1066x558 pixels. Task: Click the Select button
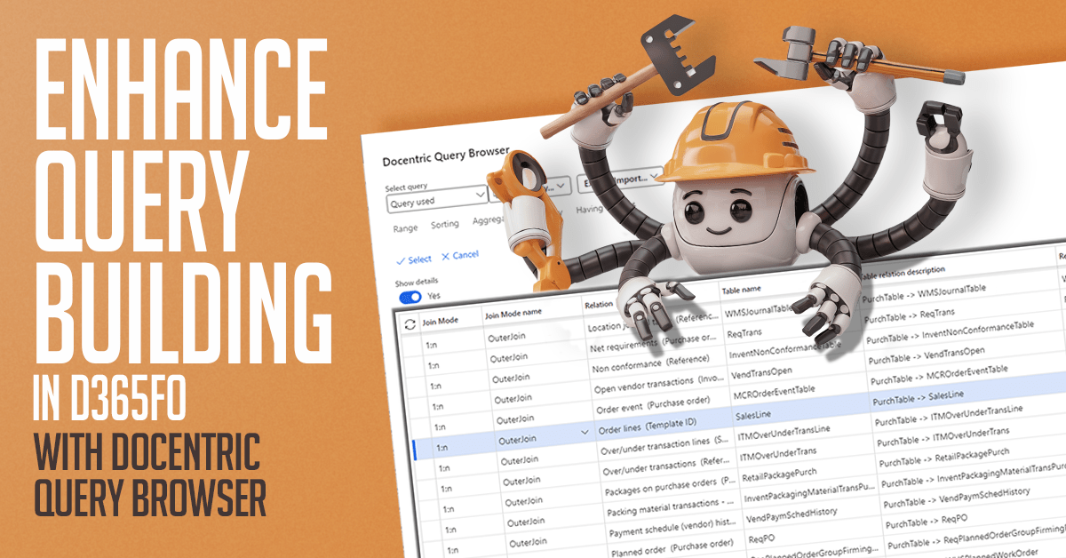click(x=415, y=259)
